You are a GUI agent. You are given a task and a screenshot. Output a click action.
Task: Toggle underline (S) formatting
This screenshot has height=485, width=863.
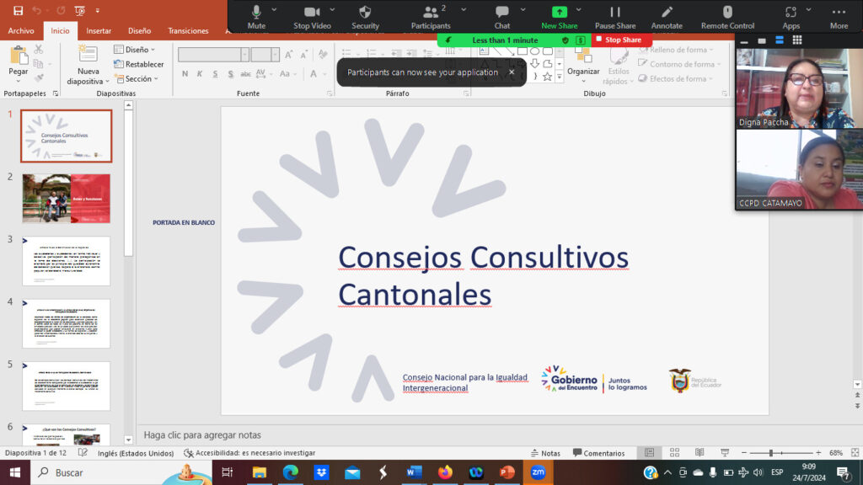click(215, 74)
